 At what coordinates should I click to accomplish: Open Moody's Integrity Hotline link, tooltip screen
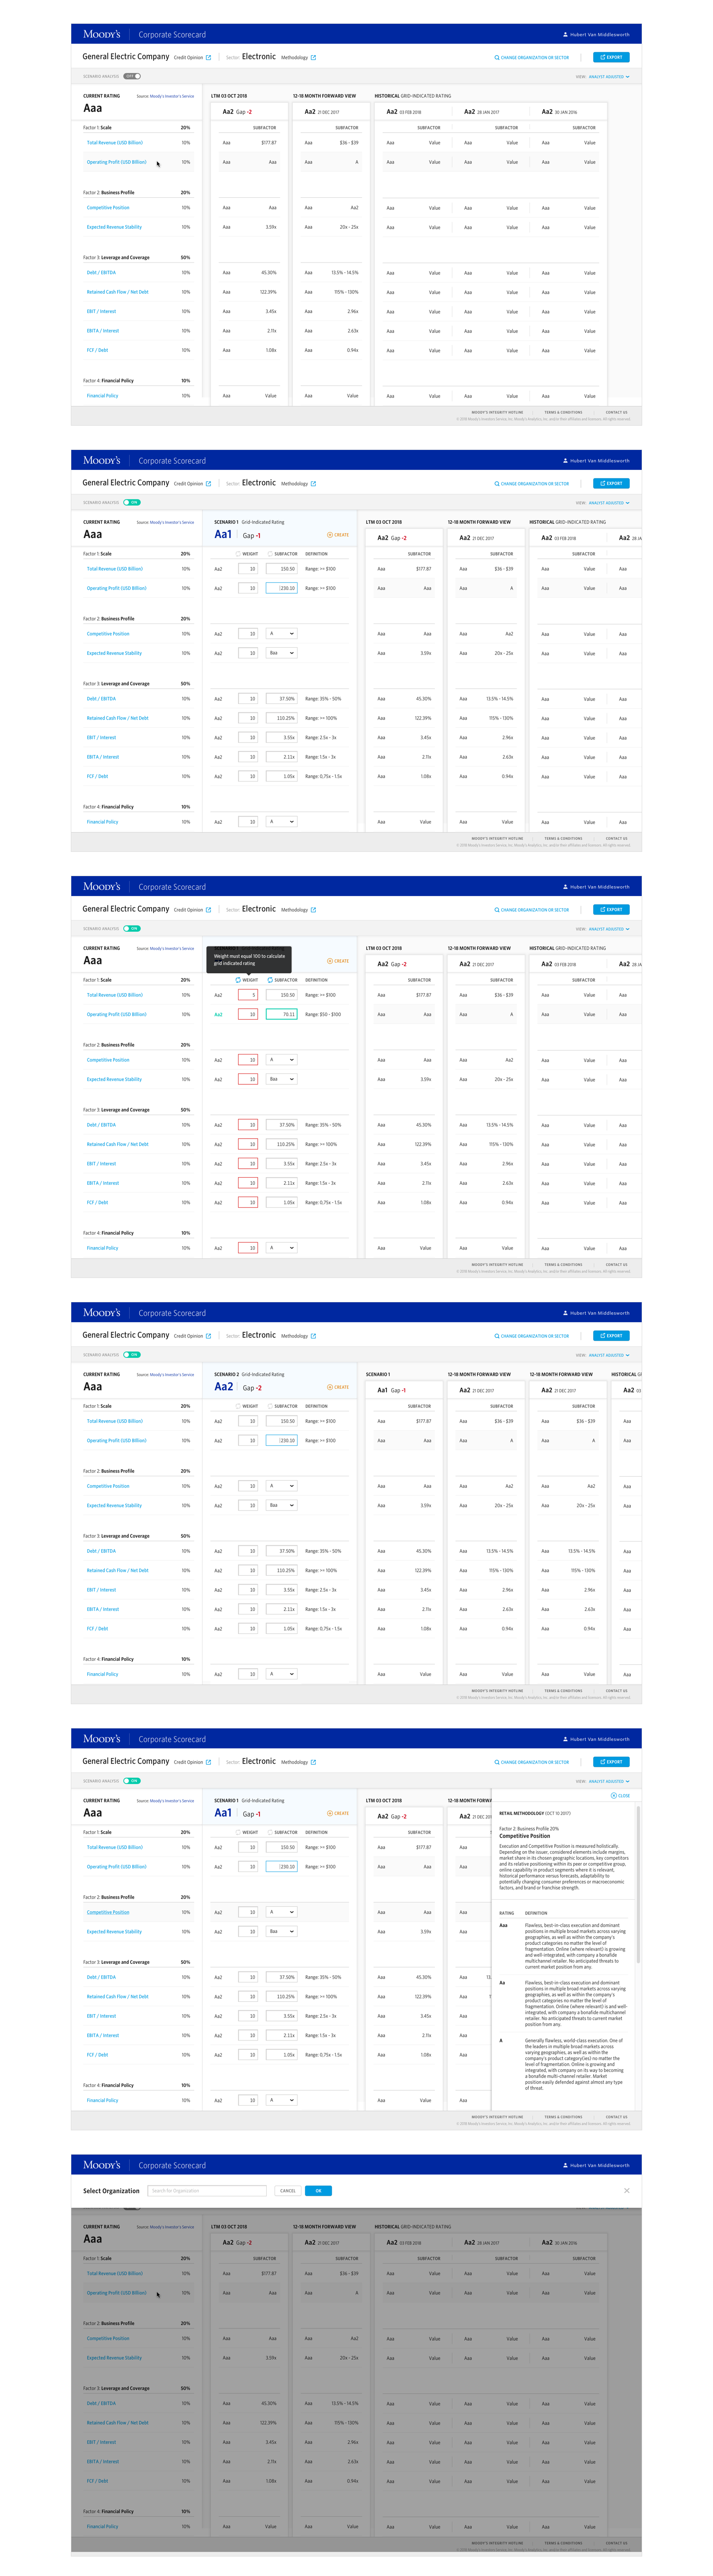point(497,1264)
